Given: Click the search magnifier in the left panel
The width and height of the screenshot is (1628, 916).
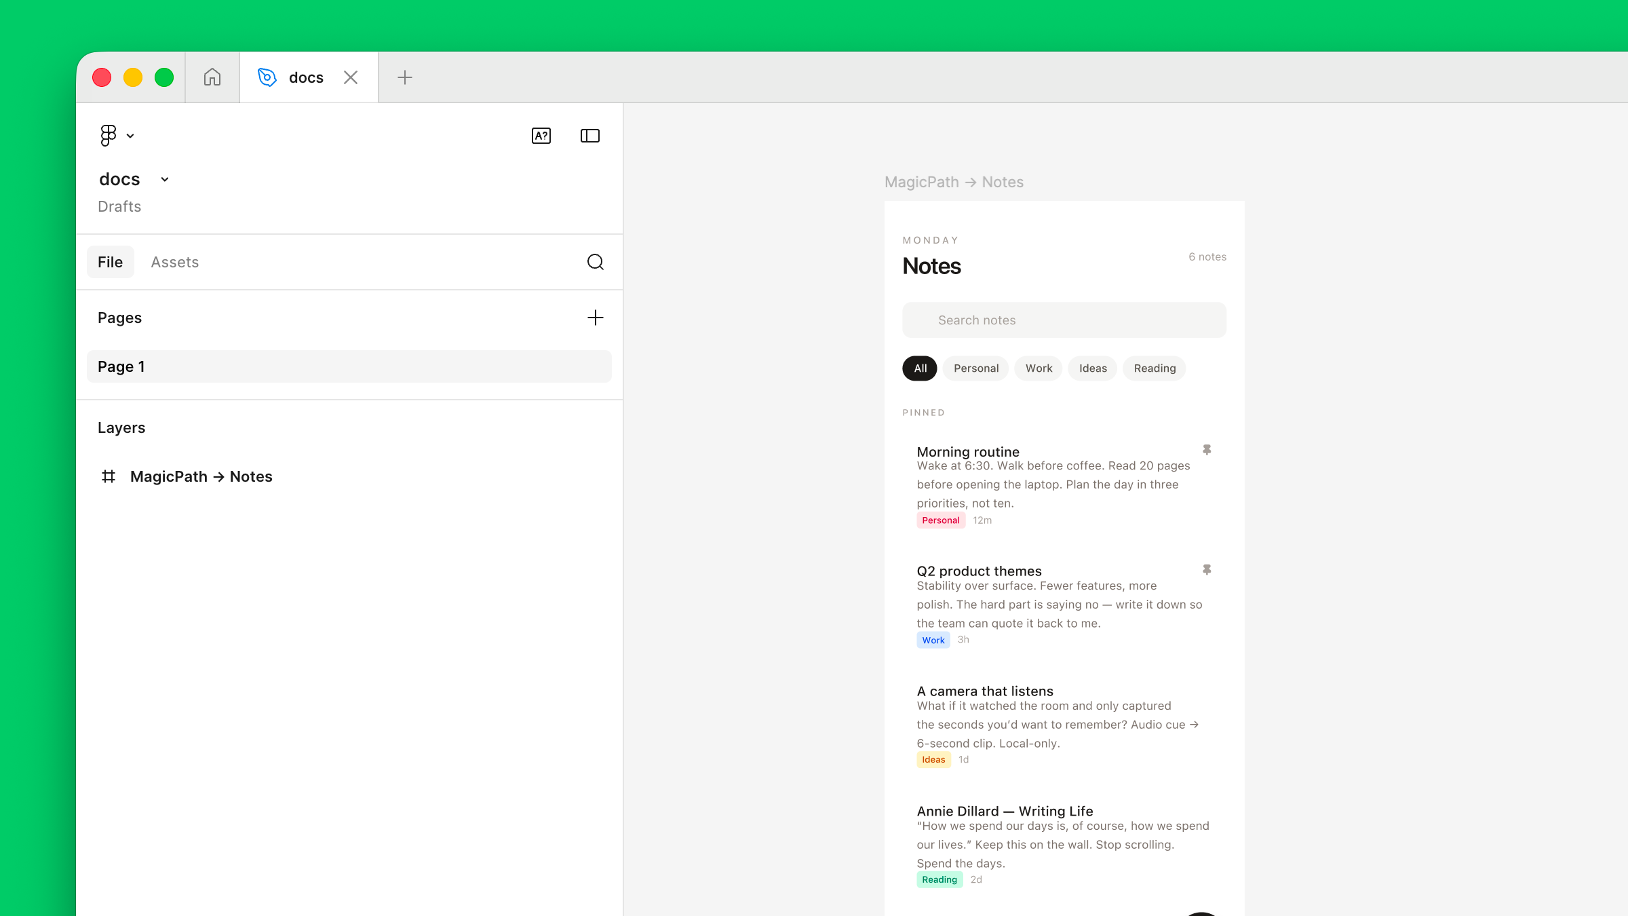Looking at the screenshot, I should pyautogui.click(x=596, y=262).
